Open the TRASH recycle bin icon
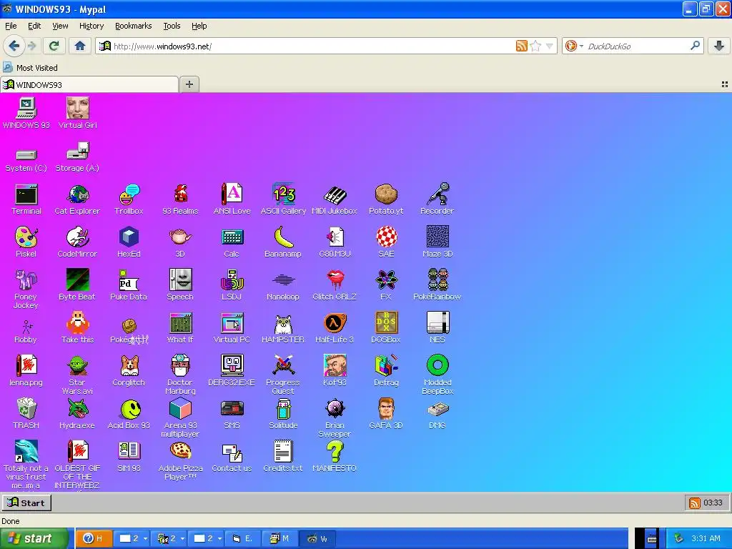Image resolution: width=732 pixels, height=549 pixels. point(26,413)
